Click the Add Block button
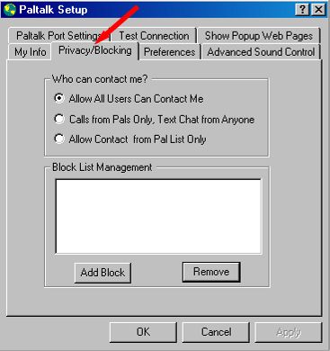Image resolution: width=330 pixels, height=351 pixels. (103, 273)
